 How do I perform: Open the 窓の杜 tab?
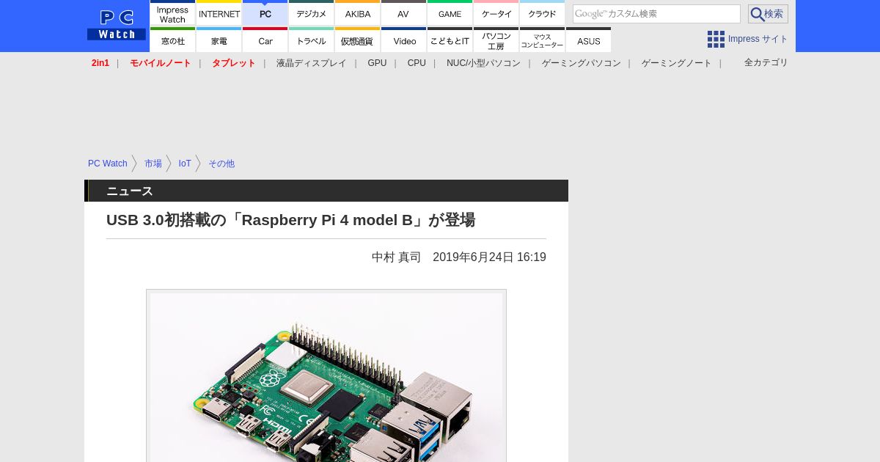pyautogui.click(x=172, y=40)
